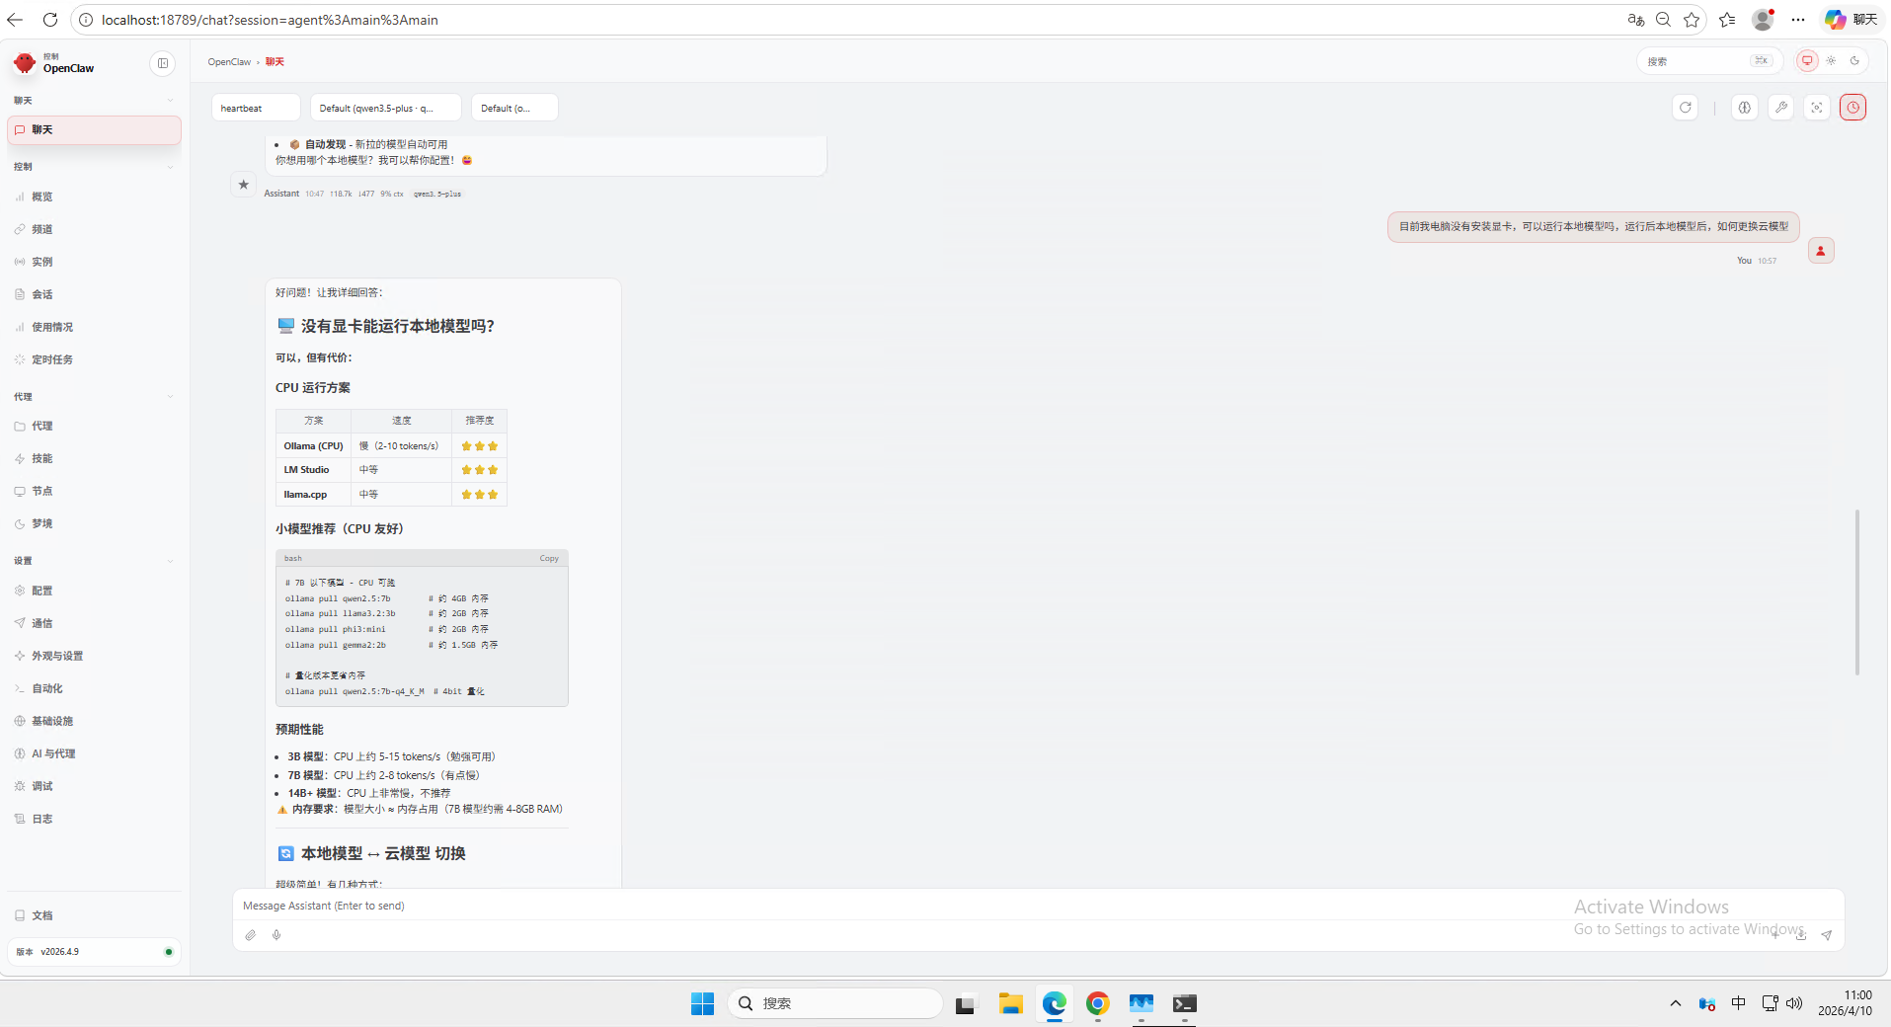1891x1027 pixels.
Task: Open 梦境 dreams page
Action: (94, 523)
